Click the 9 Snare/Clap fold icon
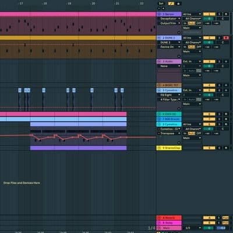233x233 pixels. [x=159, y=148]
